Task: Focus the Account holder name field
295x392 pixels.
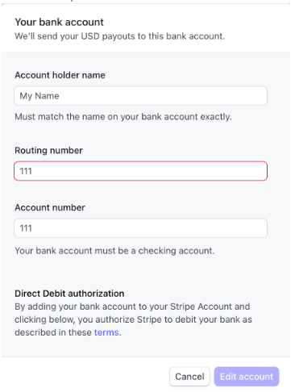Action: 140,96
